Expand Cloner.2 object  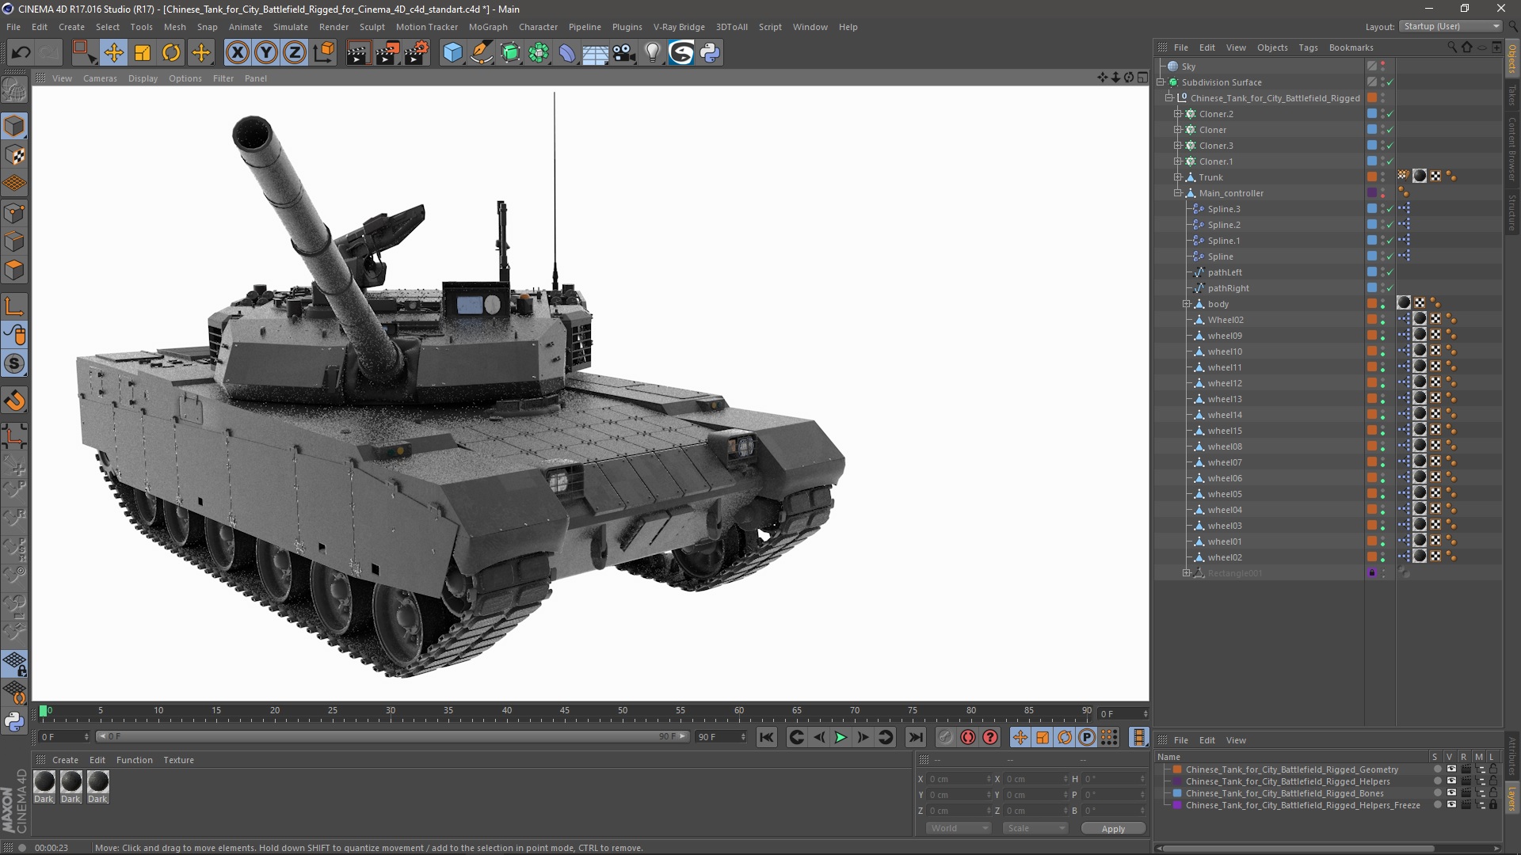pos(1178,114)
